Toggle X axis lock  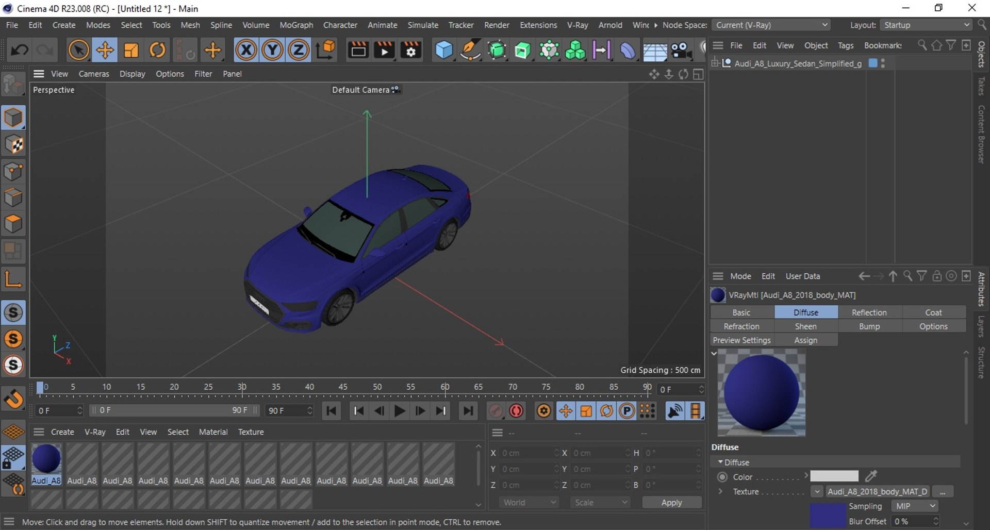[246, 50]
